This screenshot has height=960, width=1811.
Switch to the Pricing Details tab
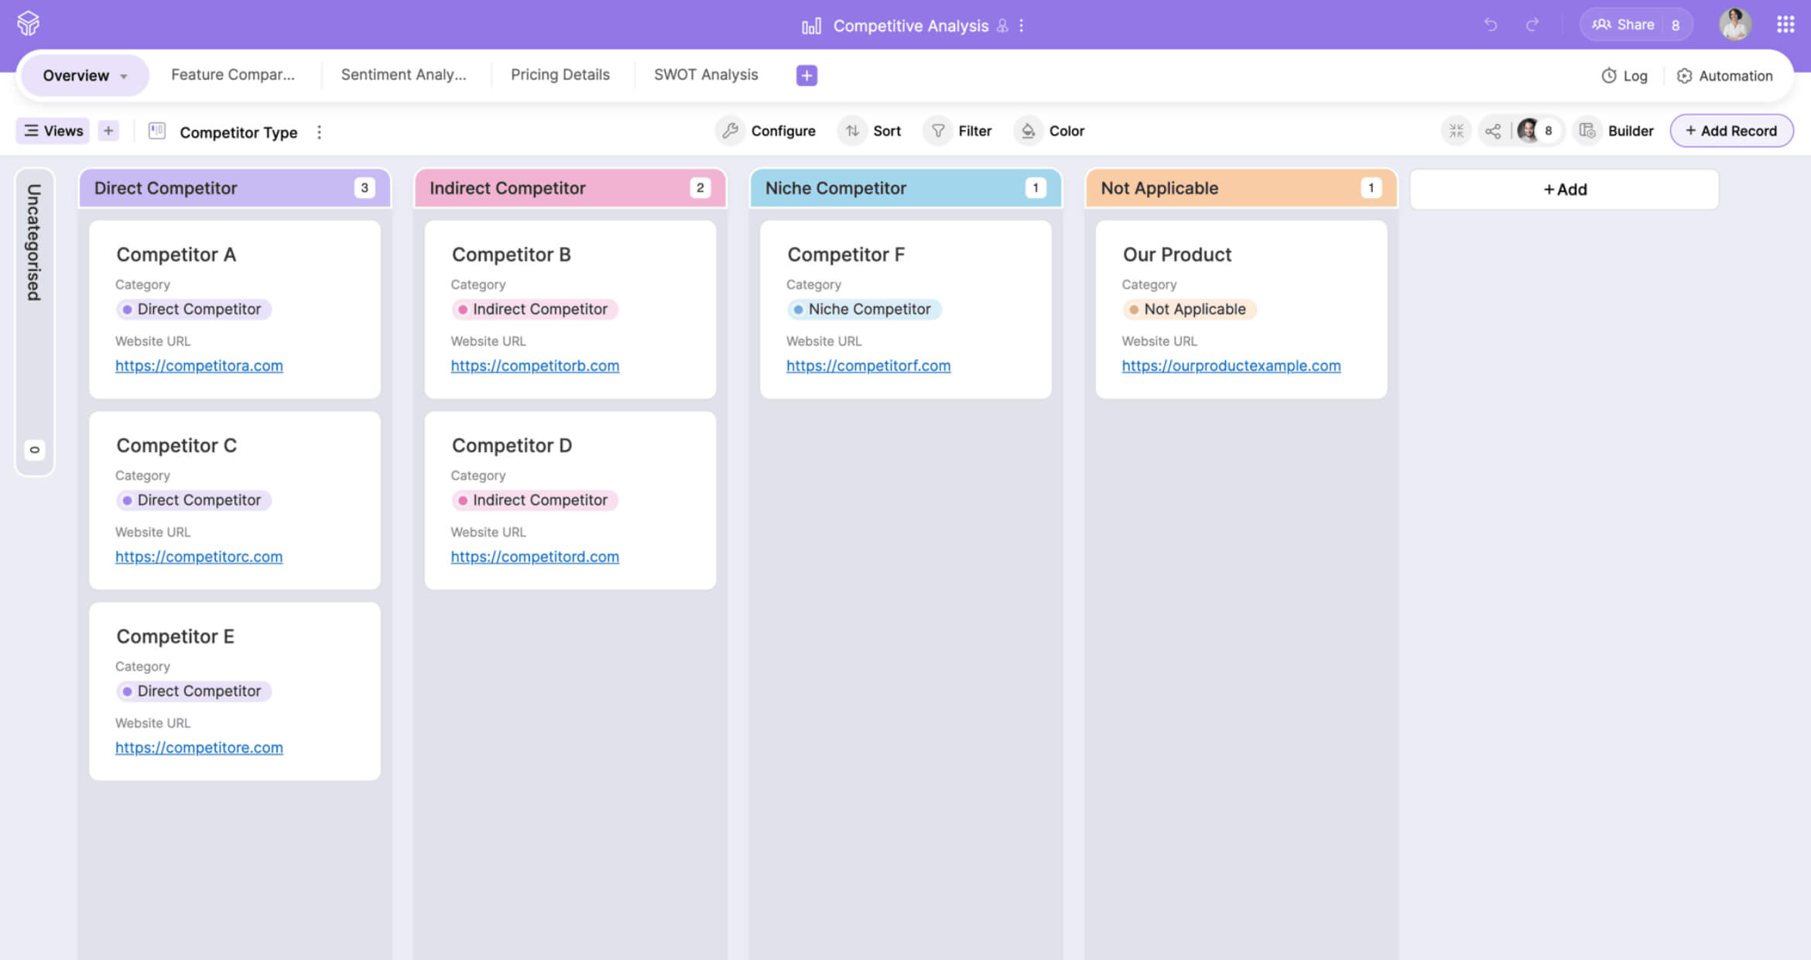click(x=560, y=75)
